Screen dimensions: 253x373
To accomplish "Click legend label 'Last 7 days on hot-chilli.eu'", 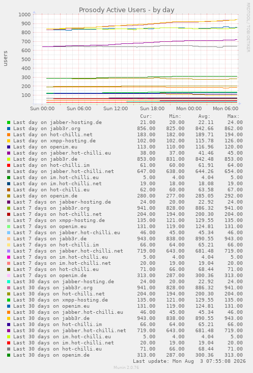I will click(x=56, y=269).
